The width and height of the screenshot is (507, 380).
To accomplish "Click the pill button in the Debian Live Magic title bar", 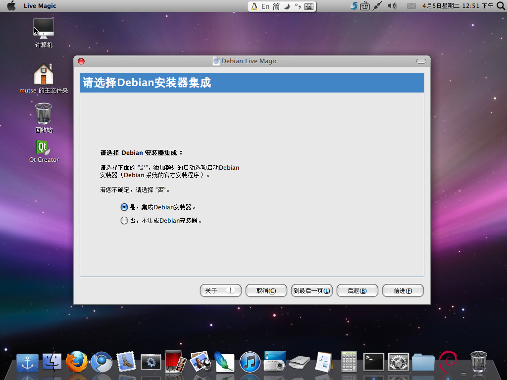I will [421, 61].
